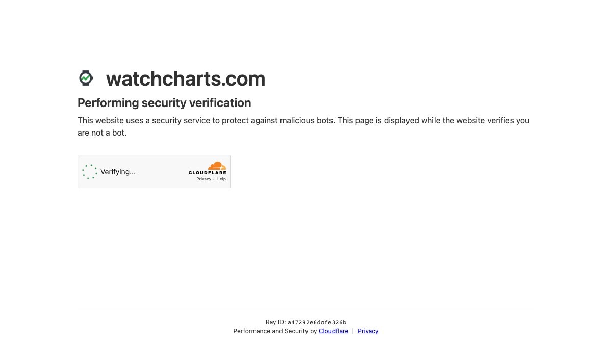The height and width of the screenshot is (344, 612).
Task: Click the green spinning verification loader
Action: pyautogui.click(x=90, y=172)
